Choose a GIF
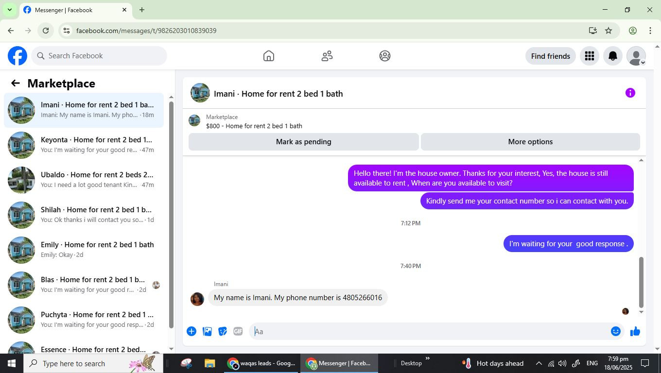Screen dimensions: 661x373 238,331
